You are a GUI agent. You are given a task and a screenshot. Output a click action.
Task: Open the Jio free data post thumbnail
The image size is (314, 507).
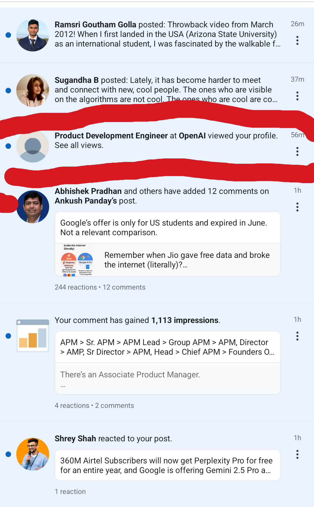pos(77,260)
